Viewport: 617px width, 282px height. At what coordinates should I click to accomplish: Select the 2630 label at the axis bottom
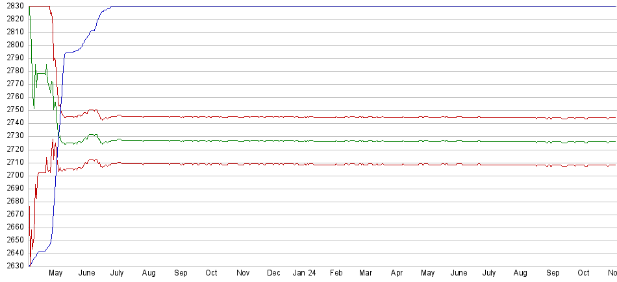tap(15, 266)
